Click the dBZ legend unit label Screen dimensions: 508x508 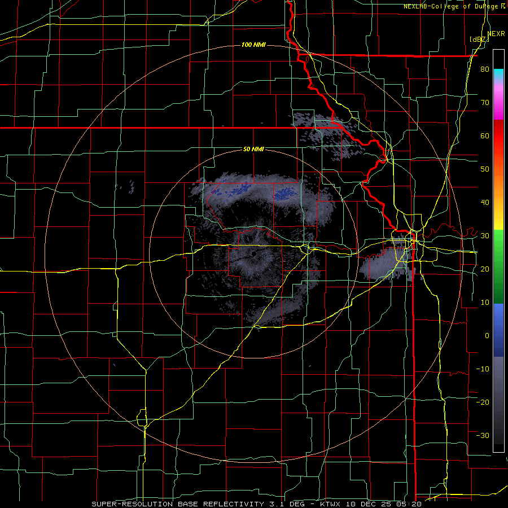point(479,39)
